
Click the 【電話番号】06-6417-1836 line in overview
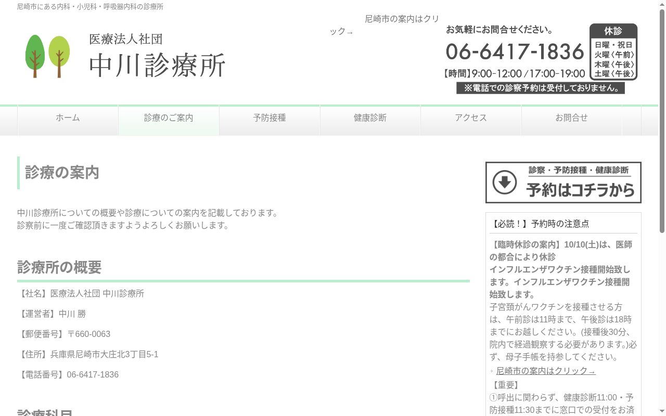(x=68, y=375)
